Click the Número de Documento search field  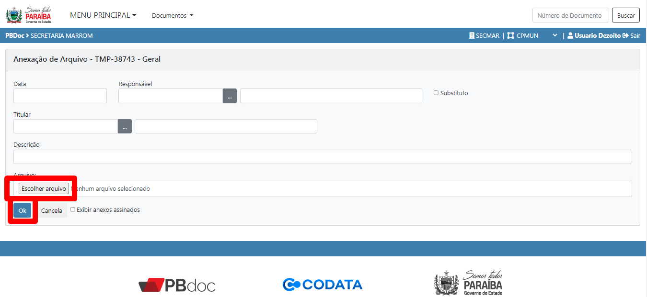pyautogui.click(x=570, y=15)
